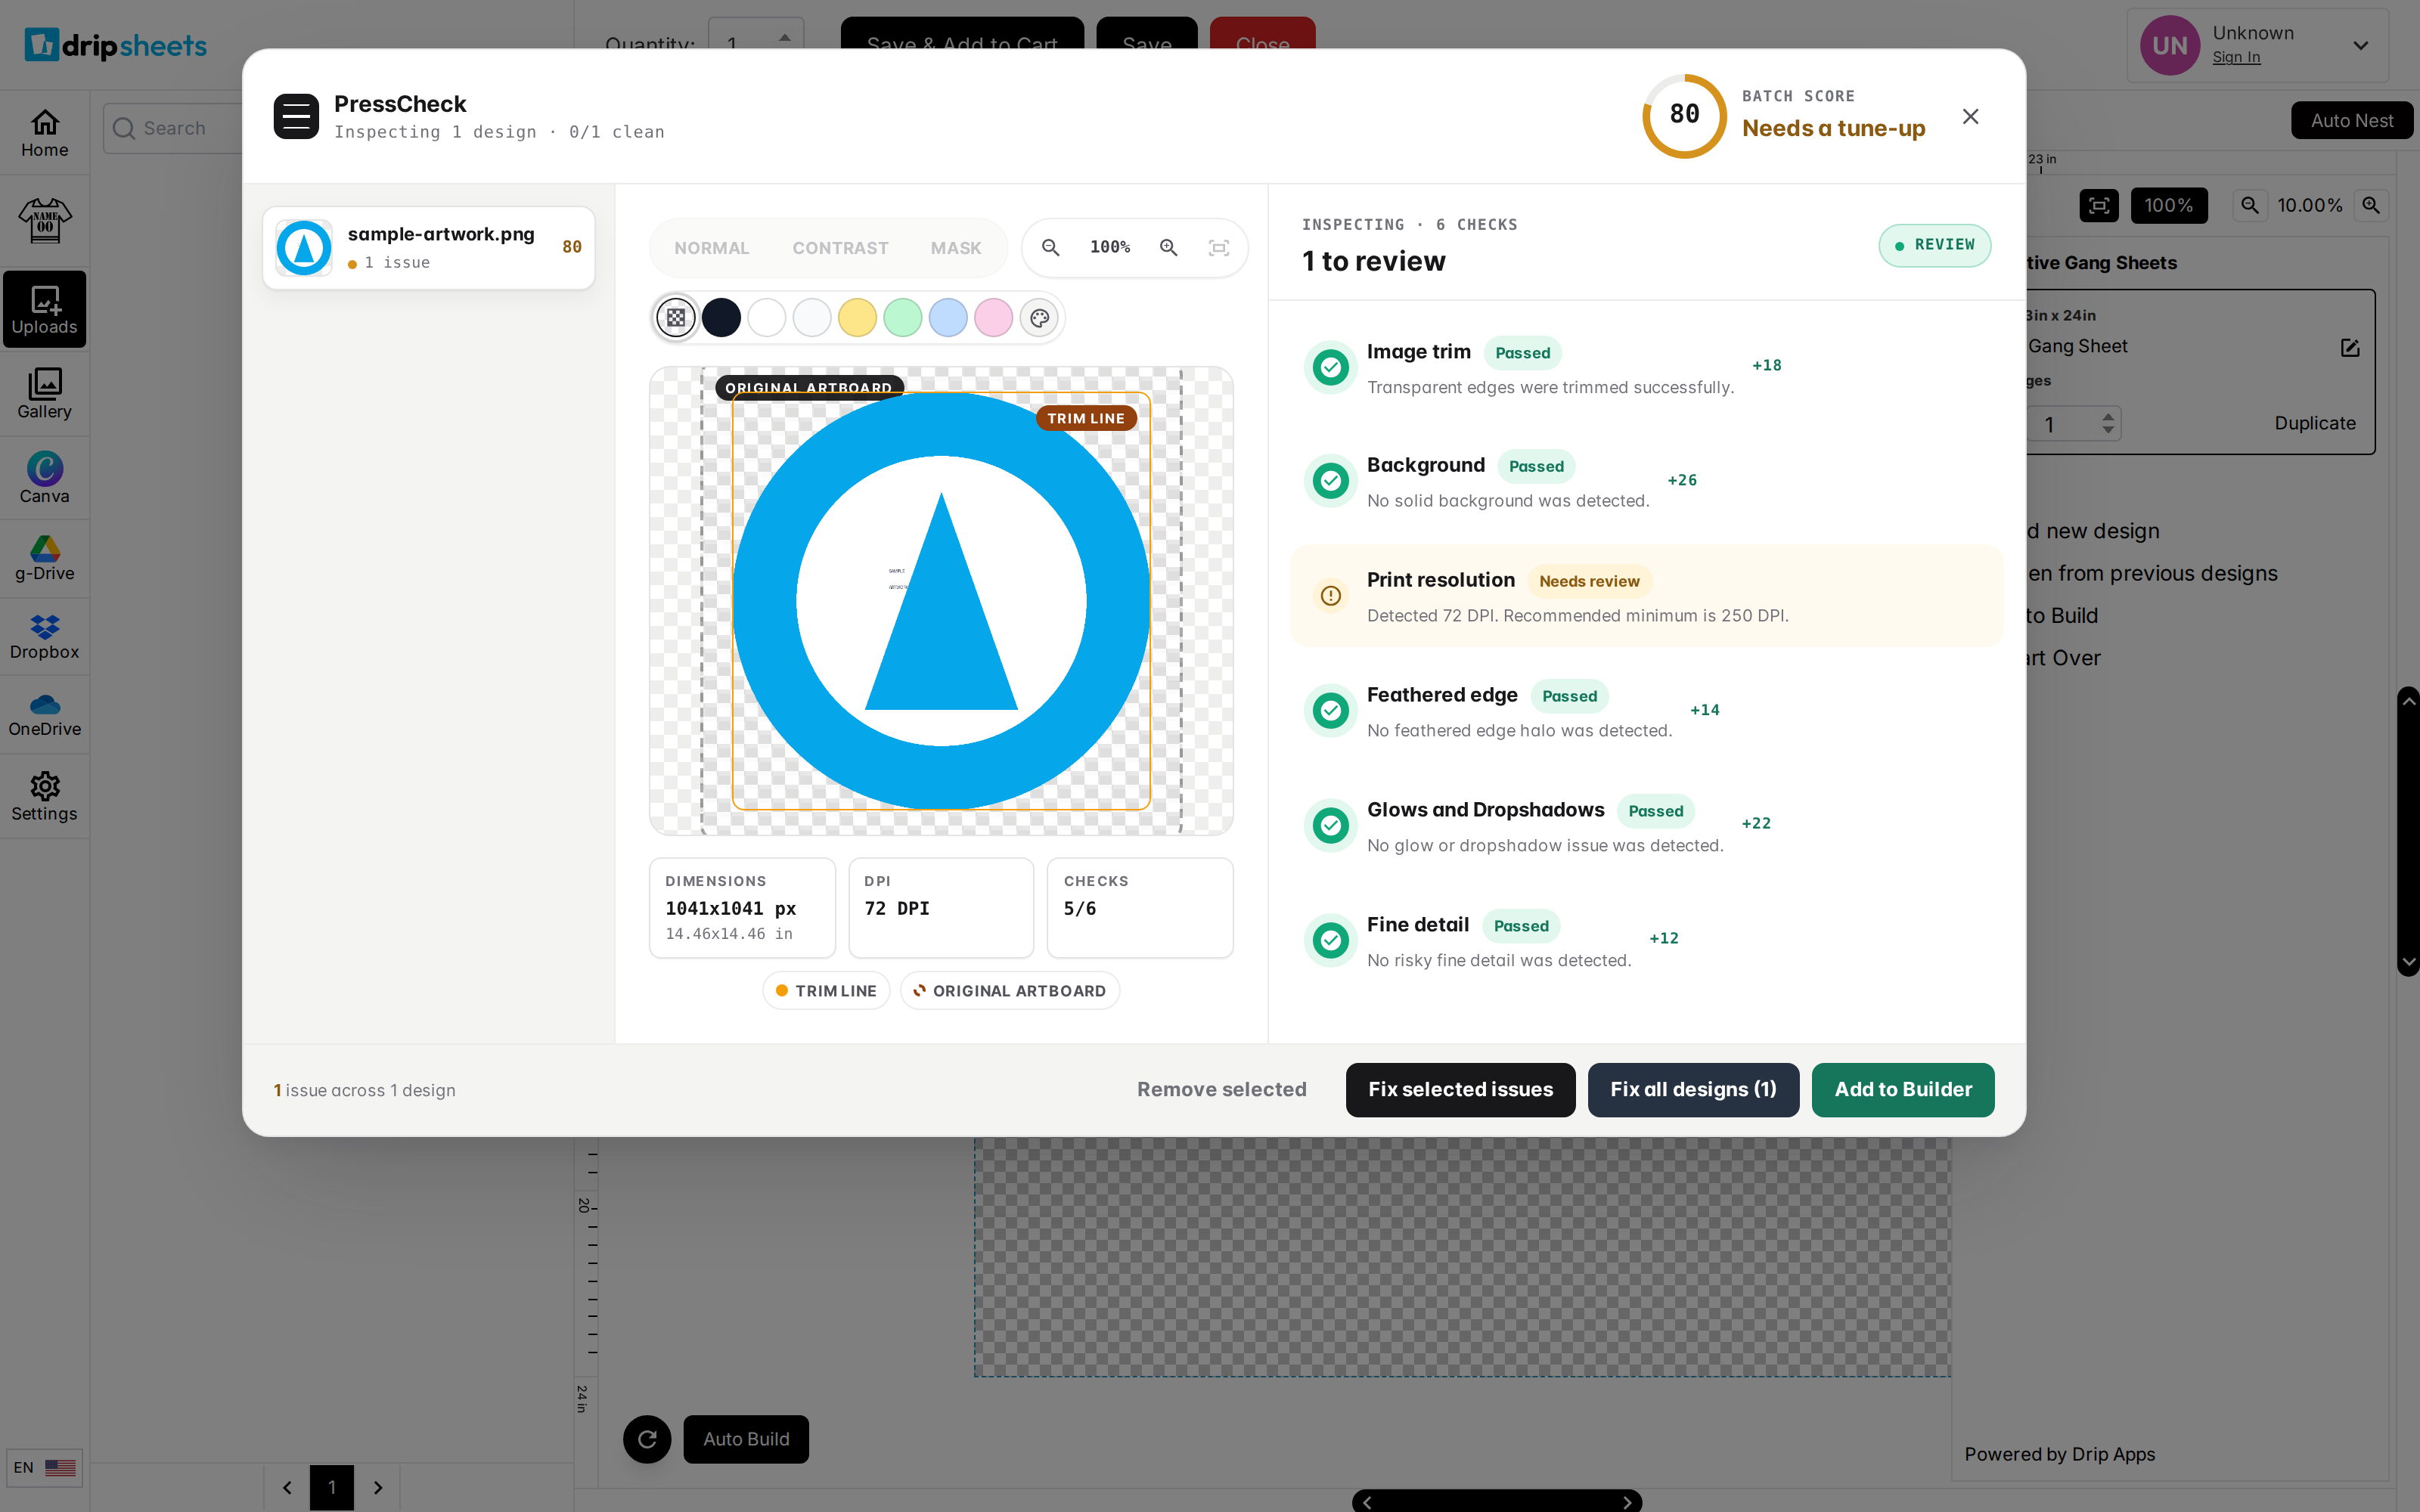Click Add to Builder

pyautogui.click(x=1902, y=1089)
